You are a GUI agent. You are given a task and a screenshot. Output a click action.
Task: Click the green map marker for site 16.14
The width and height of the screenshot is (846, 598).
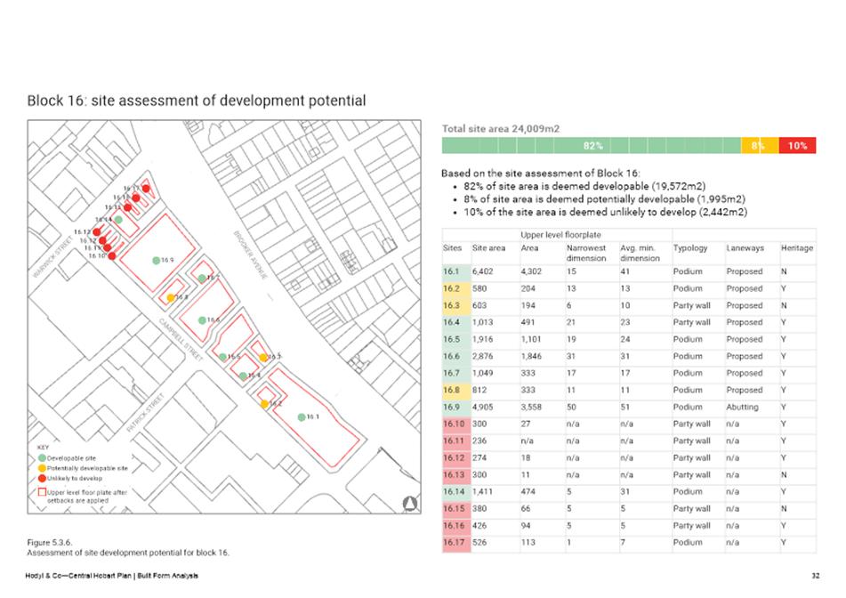click(118, 220)
